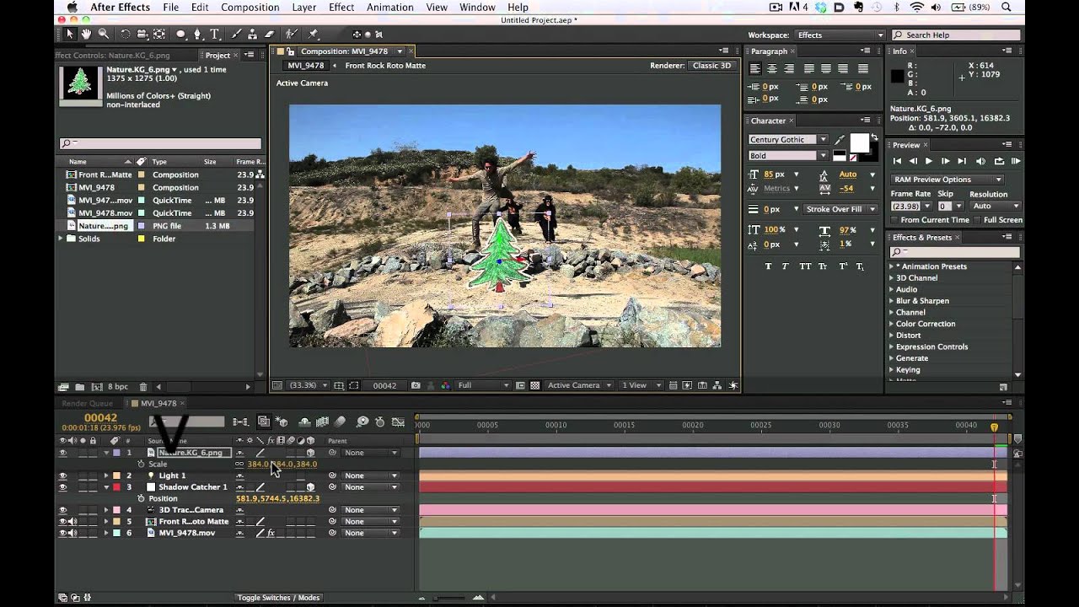Mute audio on the MVI_9478.mov layer
1079x607 pixels.
(72, 533)
